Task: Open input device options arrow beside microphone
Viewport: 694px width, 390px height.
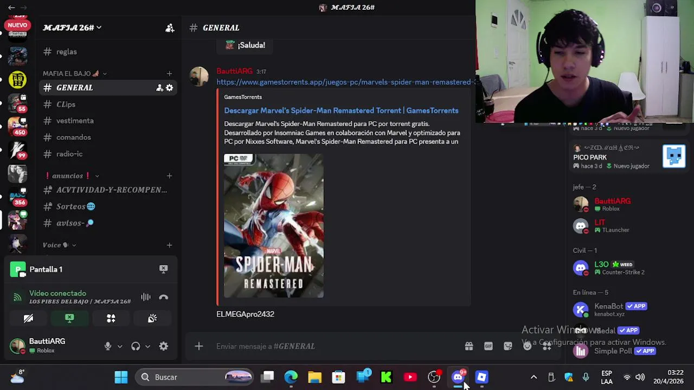Action: pyautogui.click(x=120, y=346)
